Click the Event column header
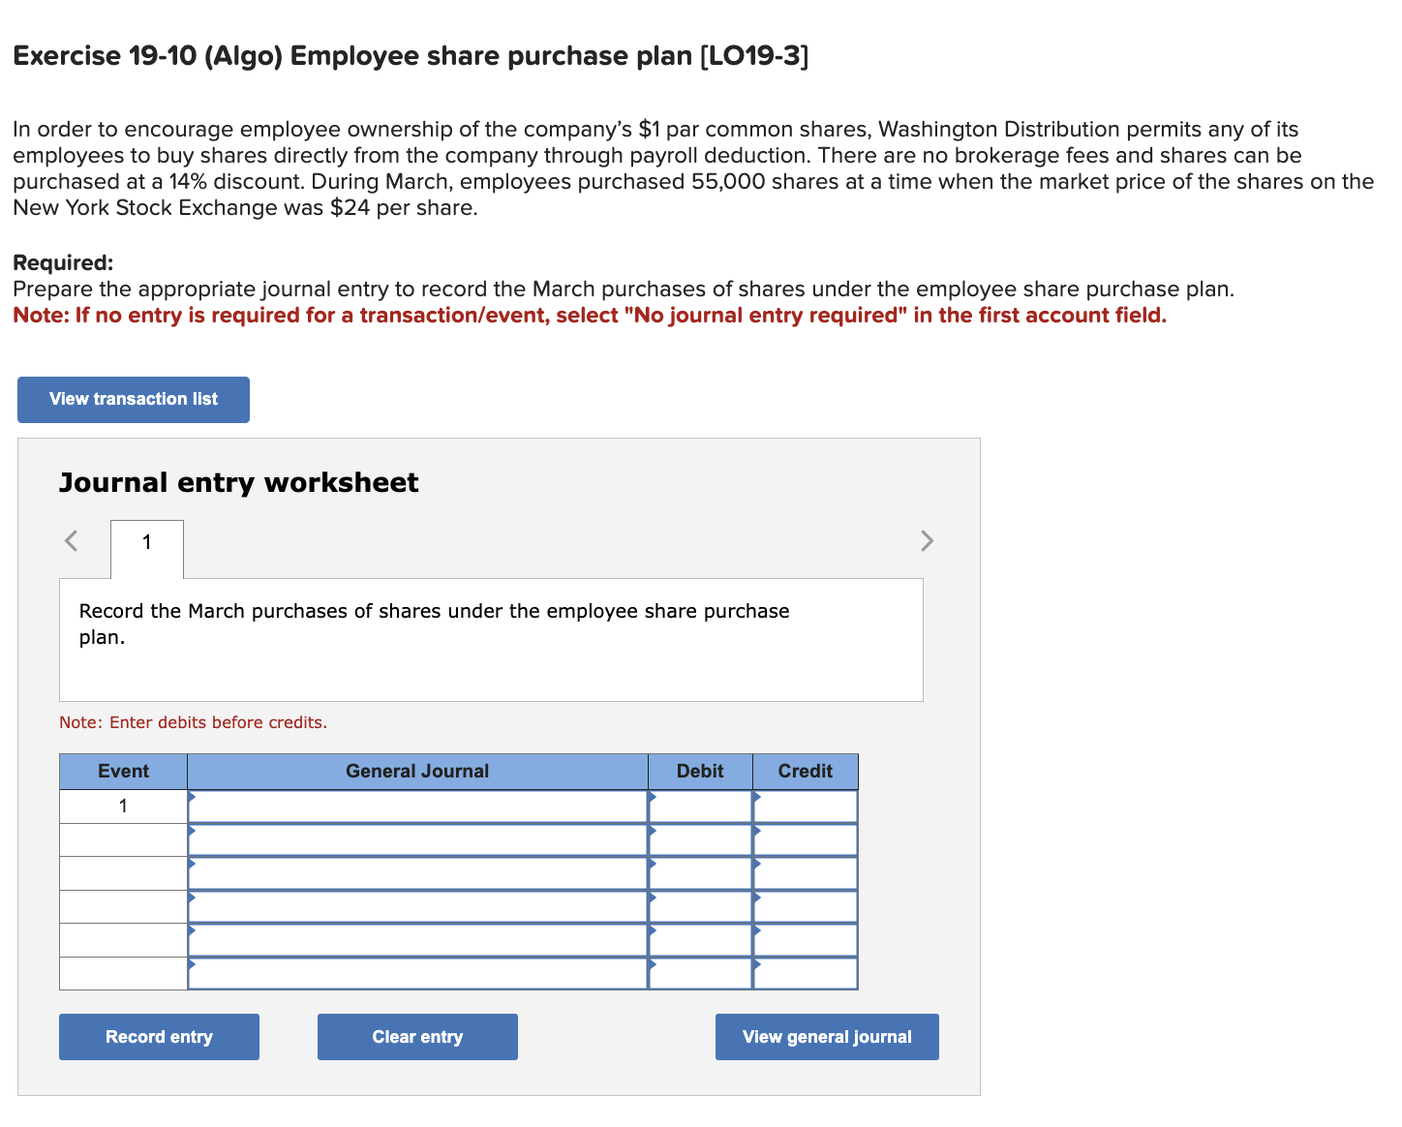The height and width of the screenshot is (1127, 1402). (x=122, y=771)
